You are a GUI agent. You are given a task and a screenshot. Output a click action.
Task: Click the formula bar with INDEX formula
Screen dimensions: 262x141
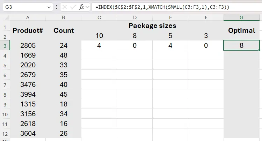click(177, 7)
